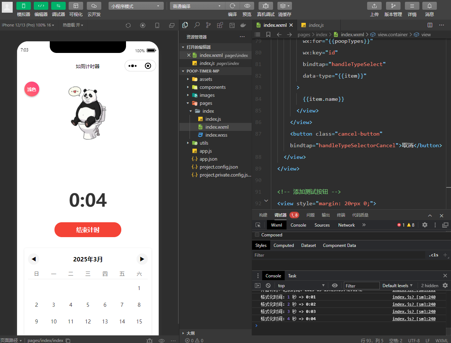
Task: Open the Docker whale icon
Action: coord(243,25)
